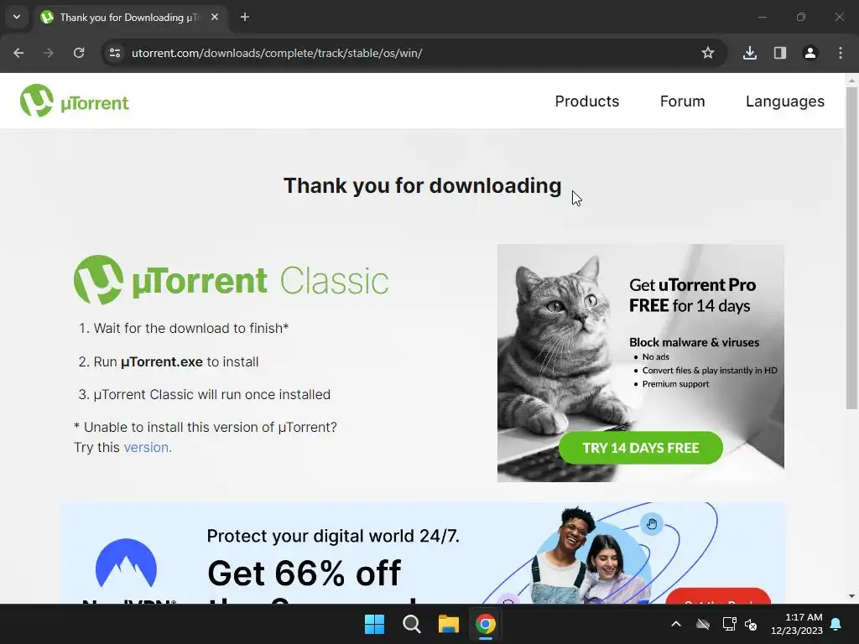Go to the Forum menu item
Viewport: 859px width, 644px height.
click(682, 101)
